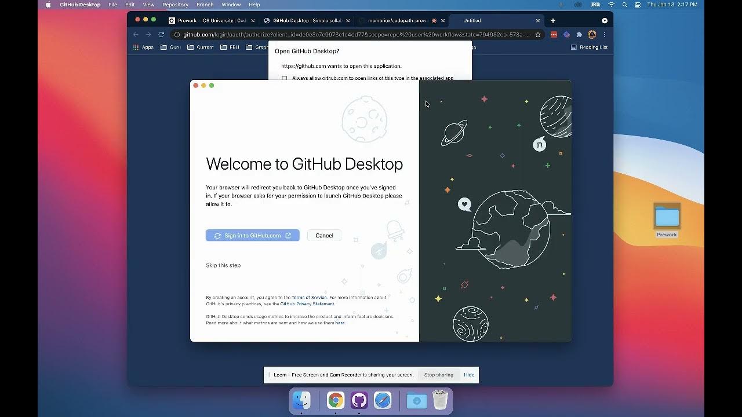
Task: Open the Reading List
Action: coord(590,47)
